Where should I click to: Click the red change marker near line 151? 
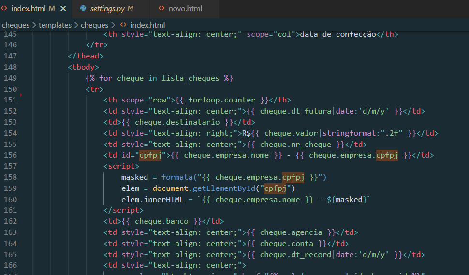coord(21,95)
